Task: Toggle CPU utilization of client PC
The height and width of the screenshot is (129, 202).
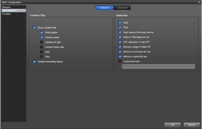Action: pos(120,42)
